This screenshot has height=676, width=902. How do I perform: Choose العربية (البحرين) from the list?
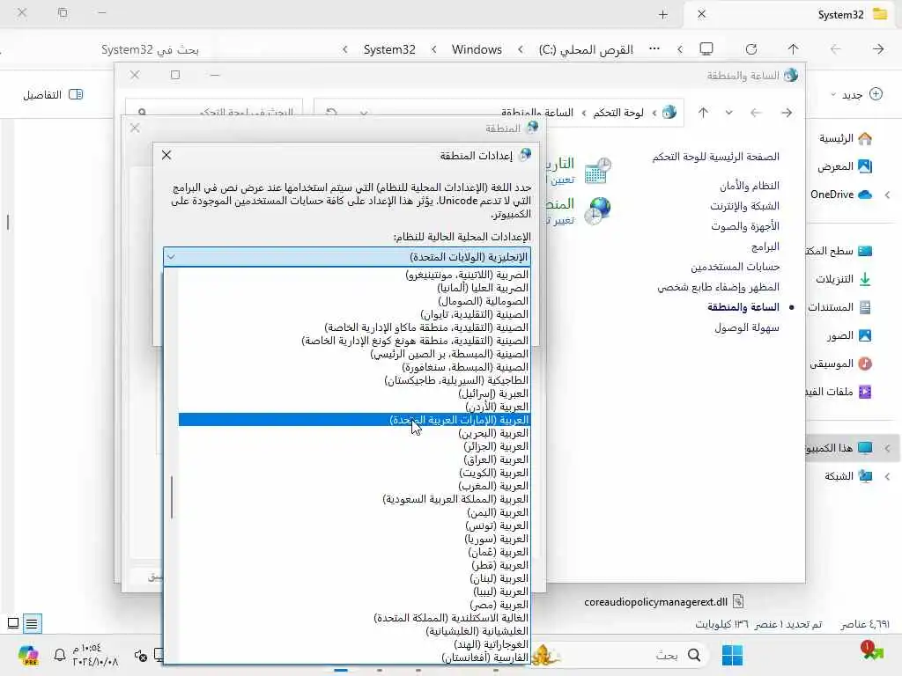[354, 433]
